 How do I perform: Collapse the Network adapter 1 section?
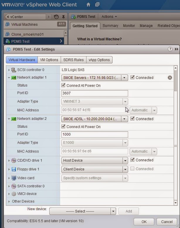(x=9, y=78)
